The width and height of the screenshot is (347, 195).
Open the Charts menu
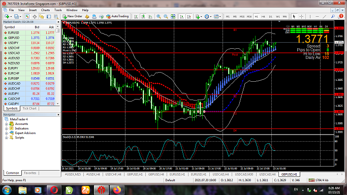pyautogui.click(x=45, y=10)
